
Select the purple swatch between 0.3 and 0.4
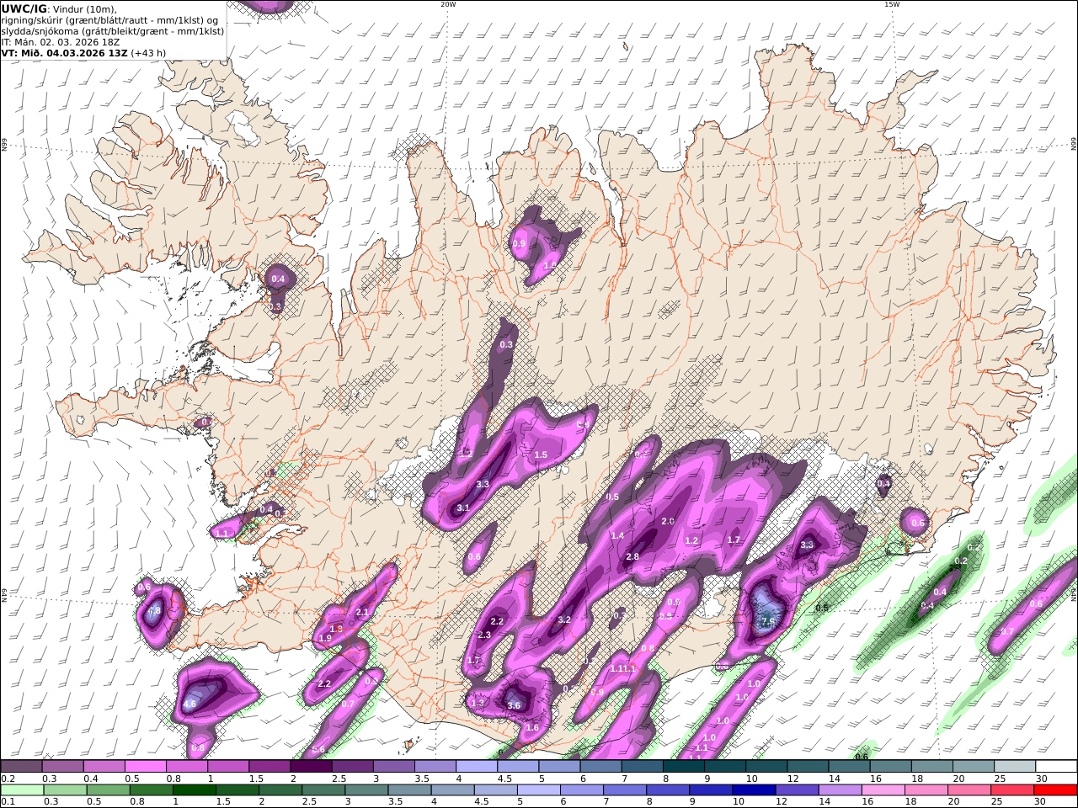click(63, 767)
